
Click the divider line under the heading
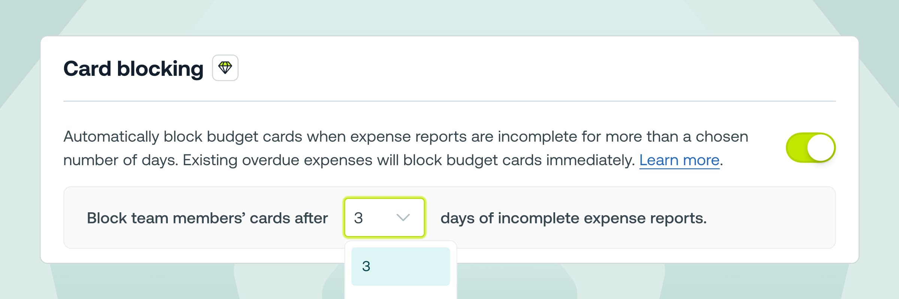pyautogui.click(x=449, y=101)
